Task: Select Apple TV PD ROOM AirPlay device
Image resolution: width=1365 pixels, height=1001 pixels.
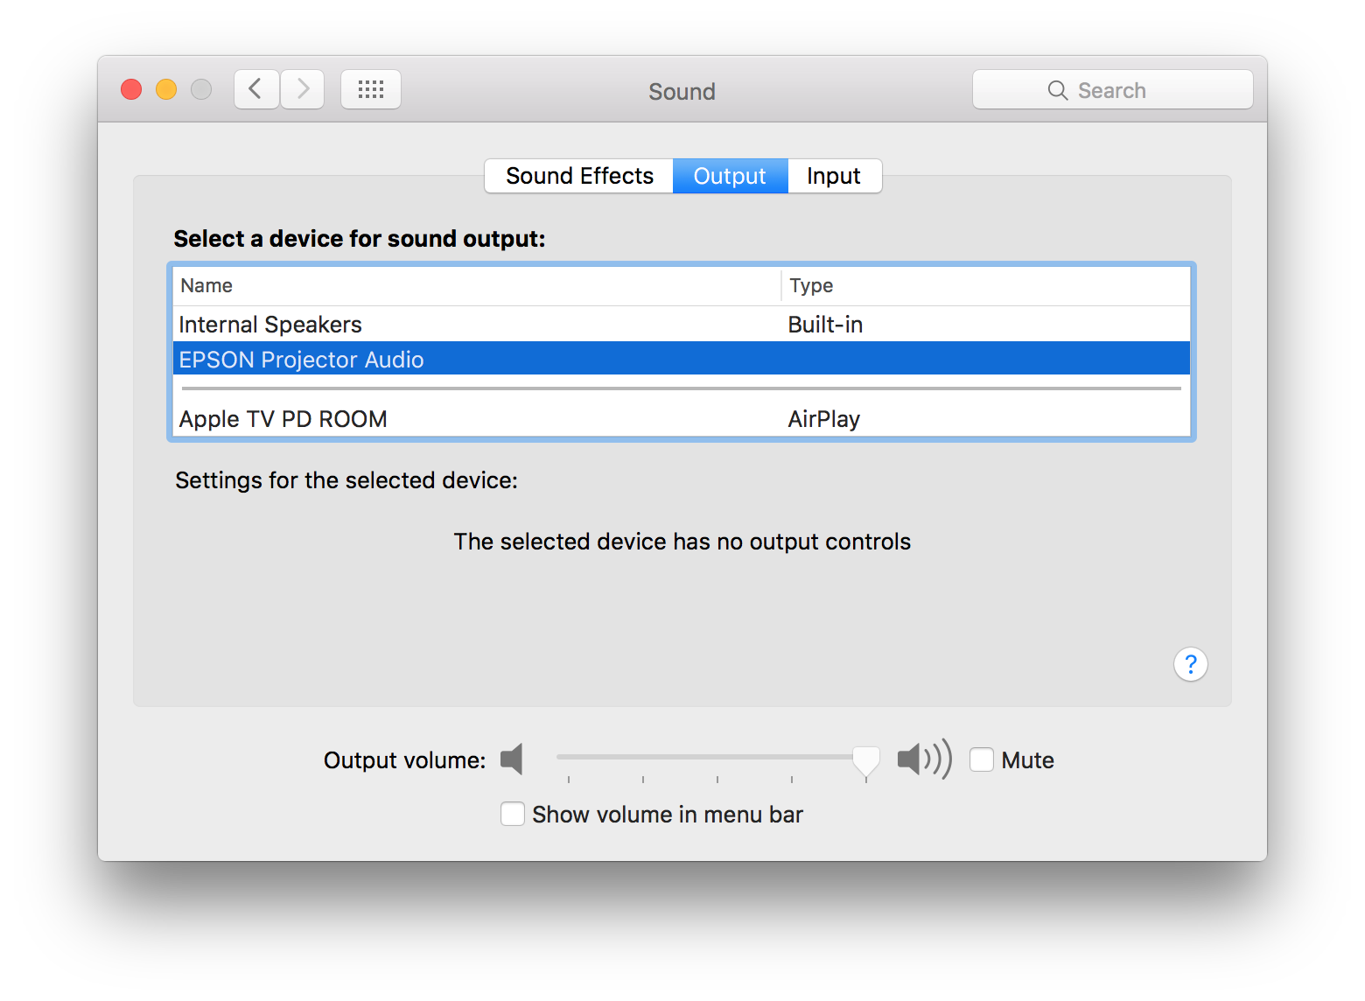Action: tap(283, 419)
